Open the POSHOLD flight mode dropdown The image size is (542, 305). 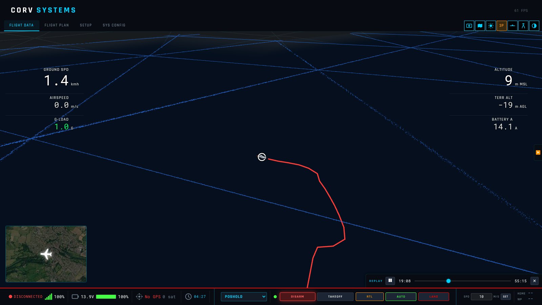point(244,297)
